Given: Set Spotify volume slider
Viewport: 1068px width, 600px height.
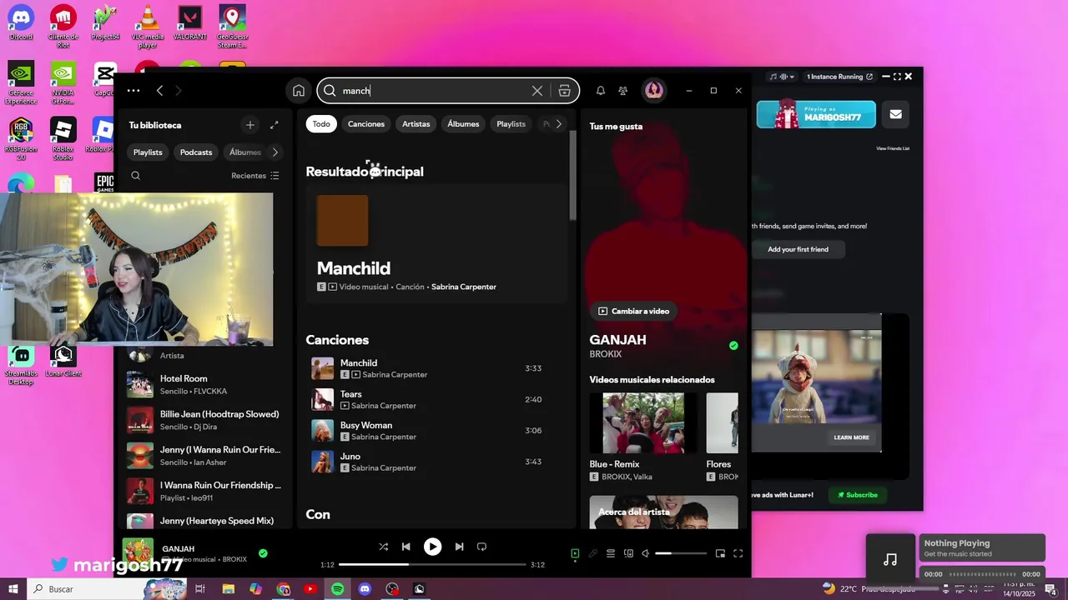Looking at the screenshot, I should pos(681,553).
